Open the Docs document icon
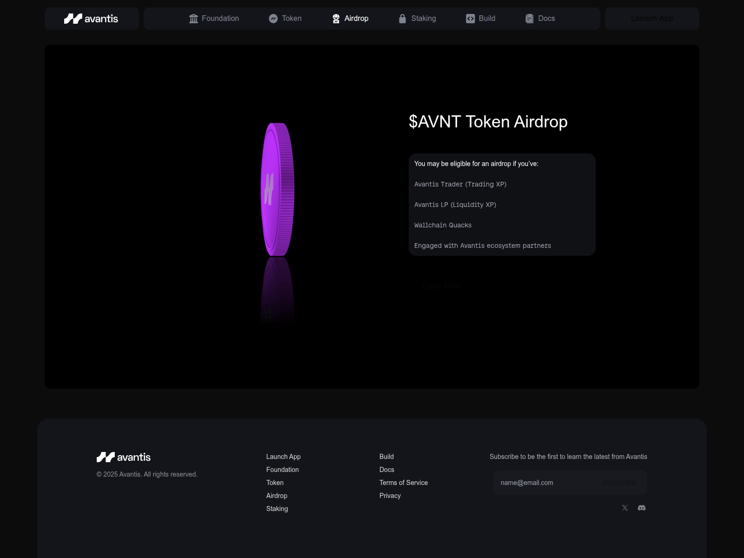Image resolution: width=744 pixels, height=558 pixels. (x=529, y=19)
